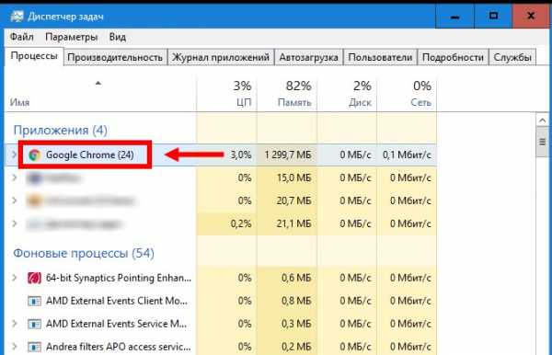Open the Службы tab

click(x=512, y=57)
